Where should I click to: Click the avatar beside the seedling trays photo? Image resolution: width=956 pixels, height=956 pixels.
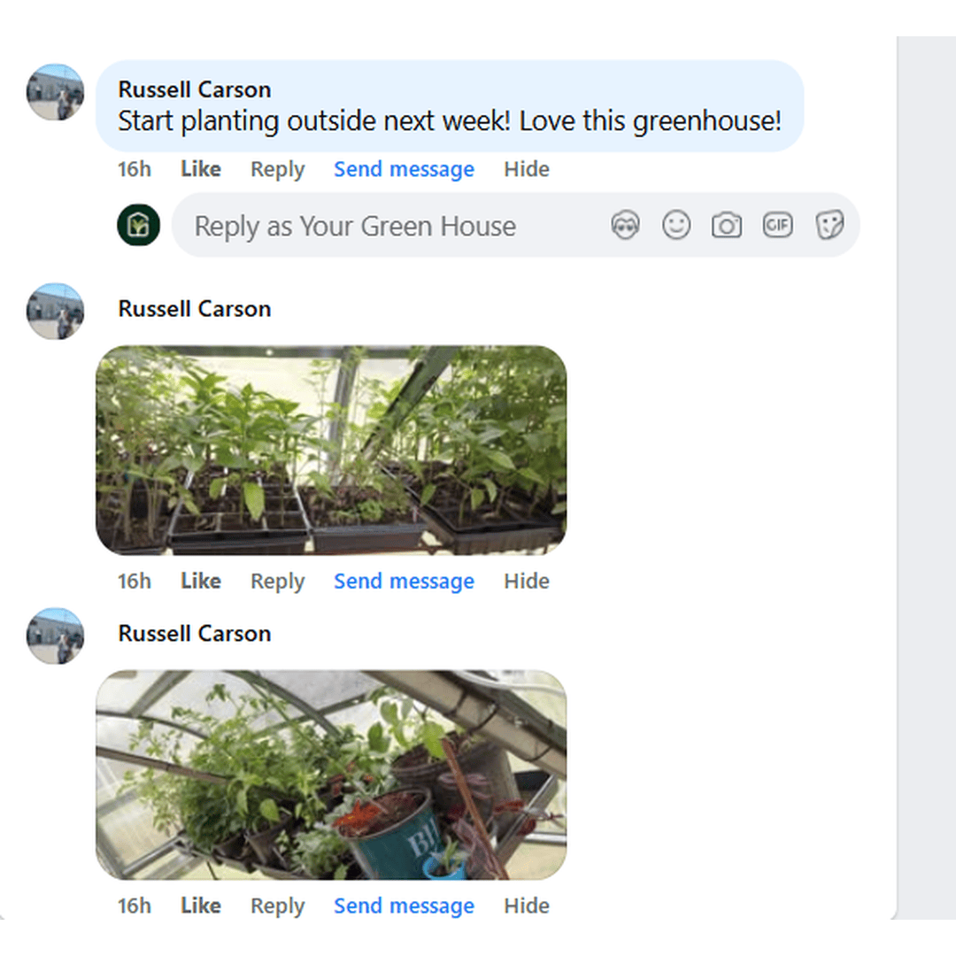tap(56, 311)
